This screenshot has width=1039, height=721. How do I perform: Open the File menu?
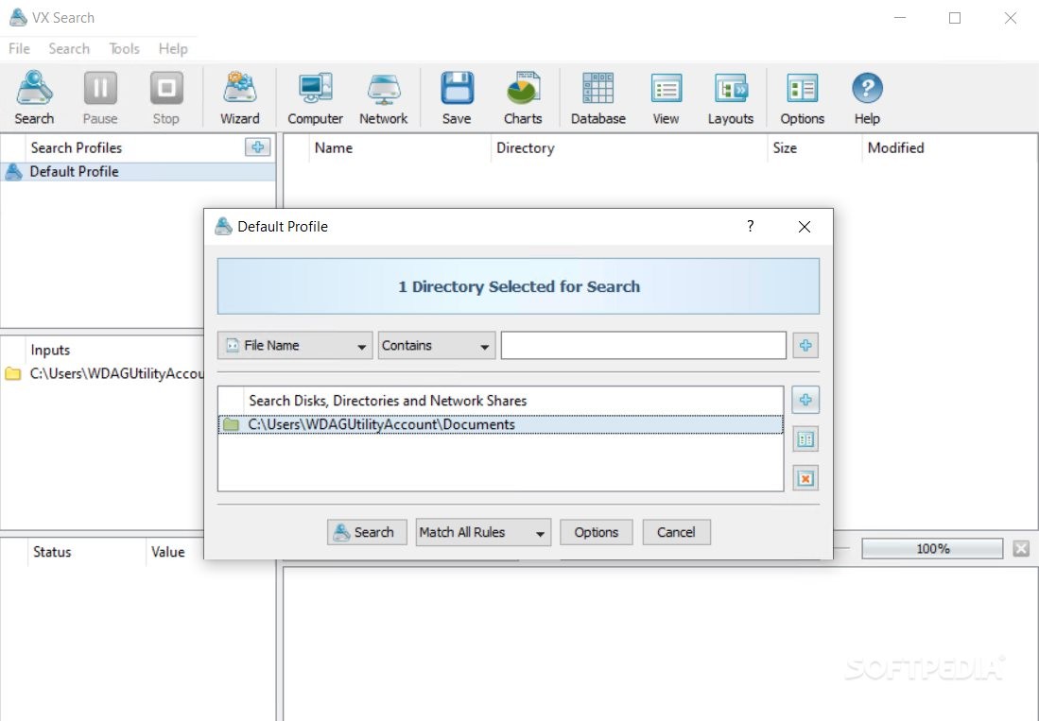(19, 49)
